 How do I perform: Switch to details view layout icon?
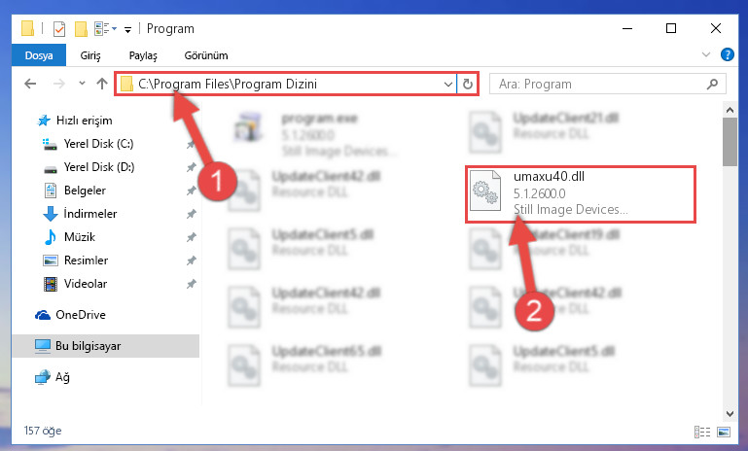point(701,432)
